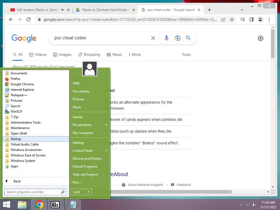Search by image using the camera icon
The image size is (280, 210).
point(177,38)
